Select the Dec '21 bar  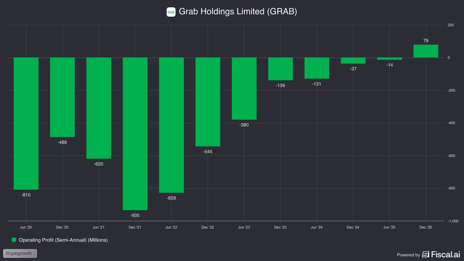pos(135,134)
